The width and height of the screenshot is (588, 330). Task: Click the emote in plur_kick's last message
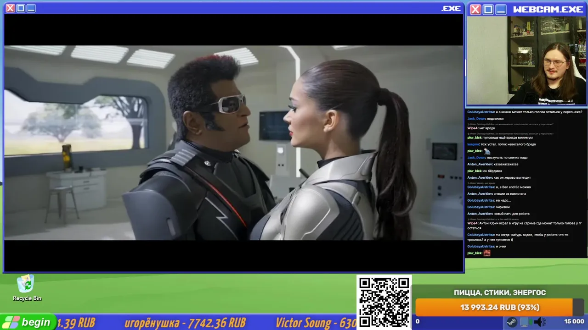pyautogui.click(x=487, y=253)
